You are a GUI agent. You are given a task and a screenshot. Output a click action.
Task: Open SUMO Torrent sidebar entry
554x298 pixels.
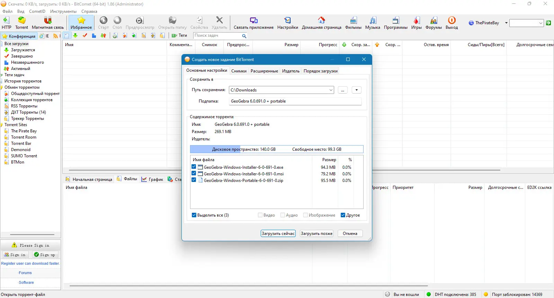click(x=24, y=156)
